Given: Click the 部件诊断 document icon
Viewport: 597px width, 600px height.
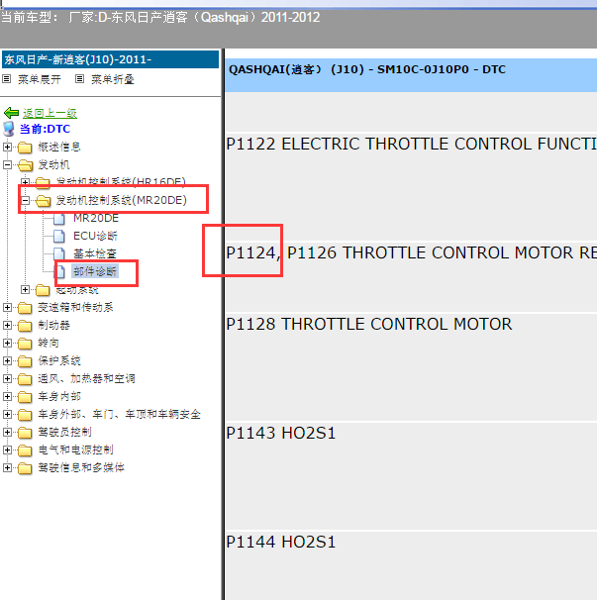Looking at the screenshot, I should pos(59,272).
